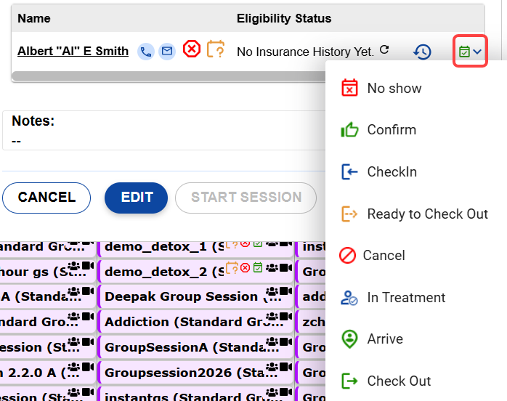Mark appointment as Ready to Check Out
The image size is (507, 401).
point(427,214)
